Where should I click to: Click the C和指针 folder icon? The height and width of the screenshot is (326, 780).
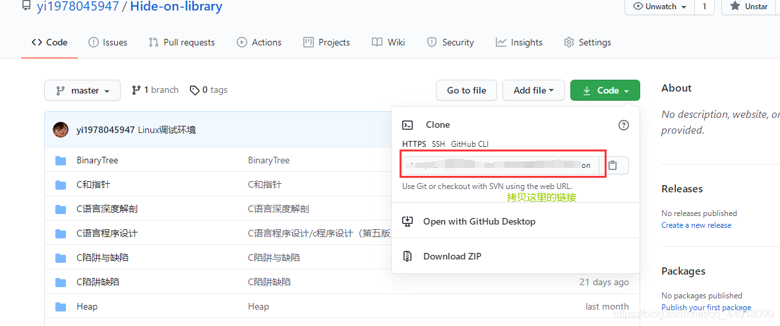[x=61, y=185]
